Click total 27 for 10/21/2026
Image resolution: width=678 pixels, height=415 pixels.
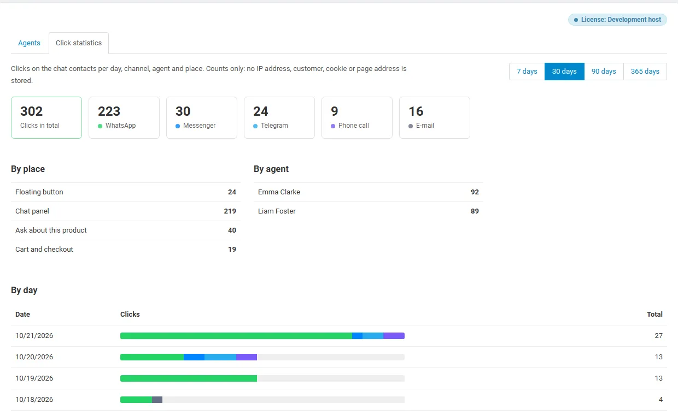658,336
